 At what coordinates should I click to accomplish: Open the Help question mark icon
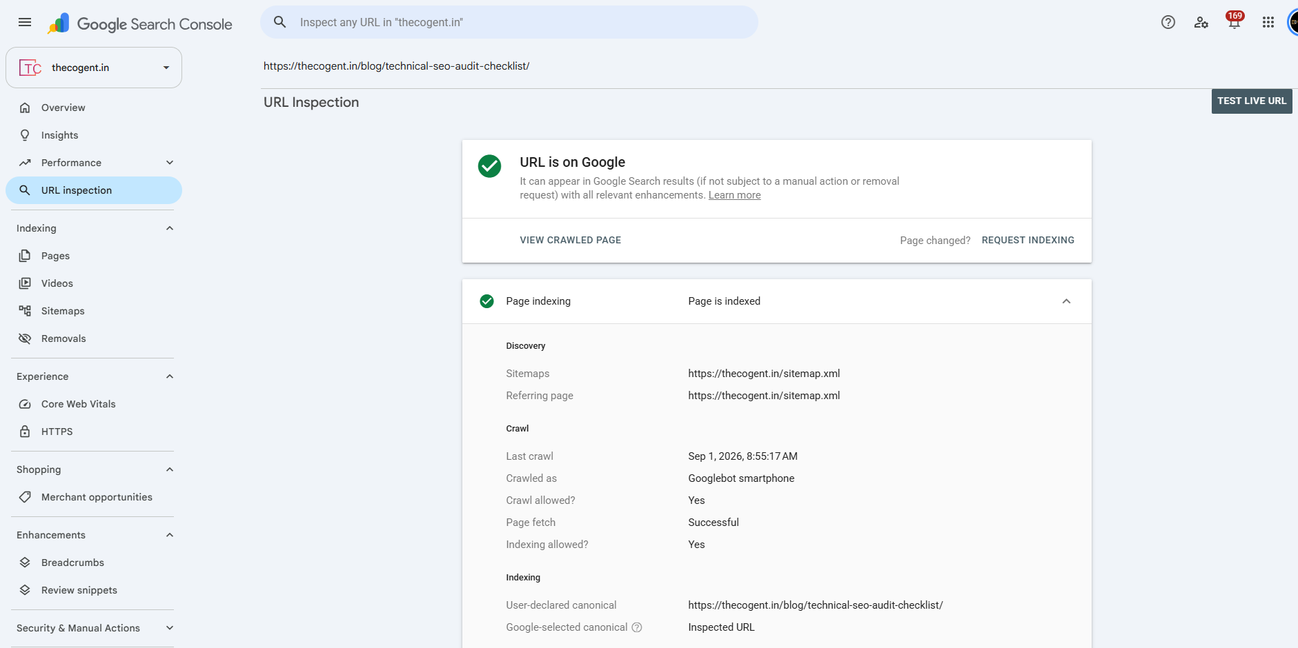coord(1168,22)
